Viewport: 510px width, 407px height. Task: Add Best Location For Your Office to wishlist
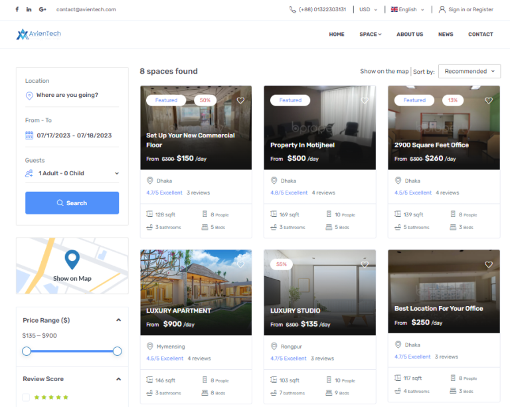tap(489, 264)
